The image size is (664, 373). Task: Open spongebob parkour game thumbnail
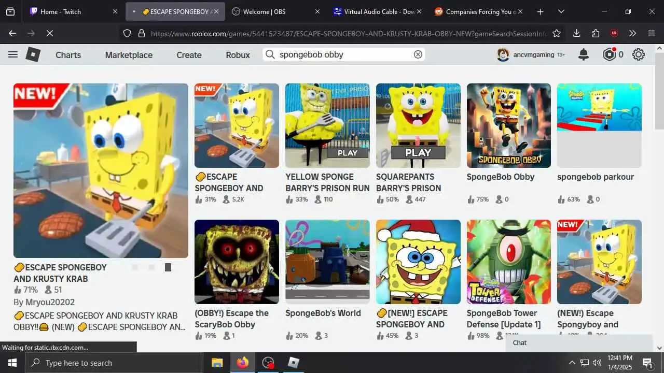599,125
